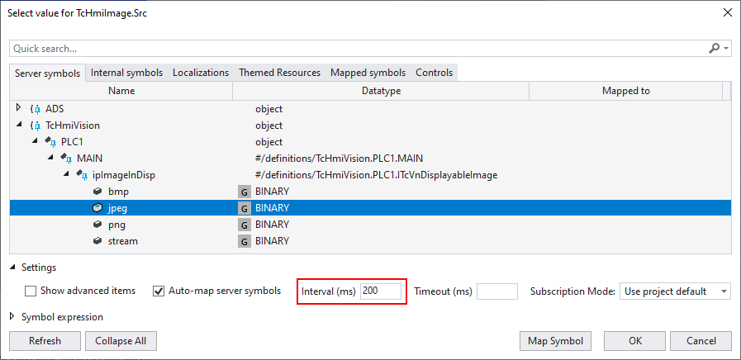Open the Localizations tab

[x=201, y=73]
